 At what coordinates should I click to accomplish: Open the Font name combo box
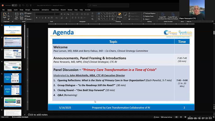pos(45,14)
